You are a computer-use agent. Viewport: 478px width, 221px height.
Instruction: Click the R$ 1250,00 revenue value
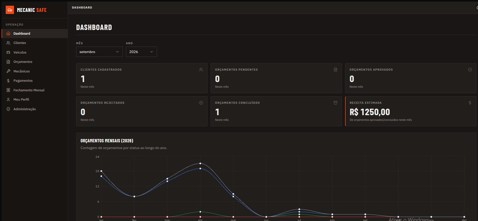click(370, 112)
